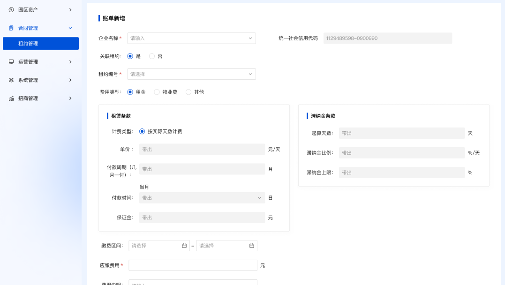Open the 租约编号 dropdown
The width and height of the screenshot is (505, 285).
(x=191, y=74)
